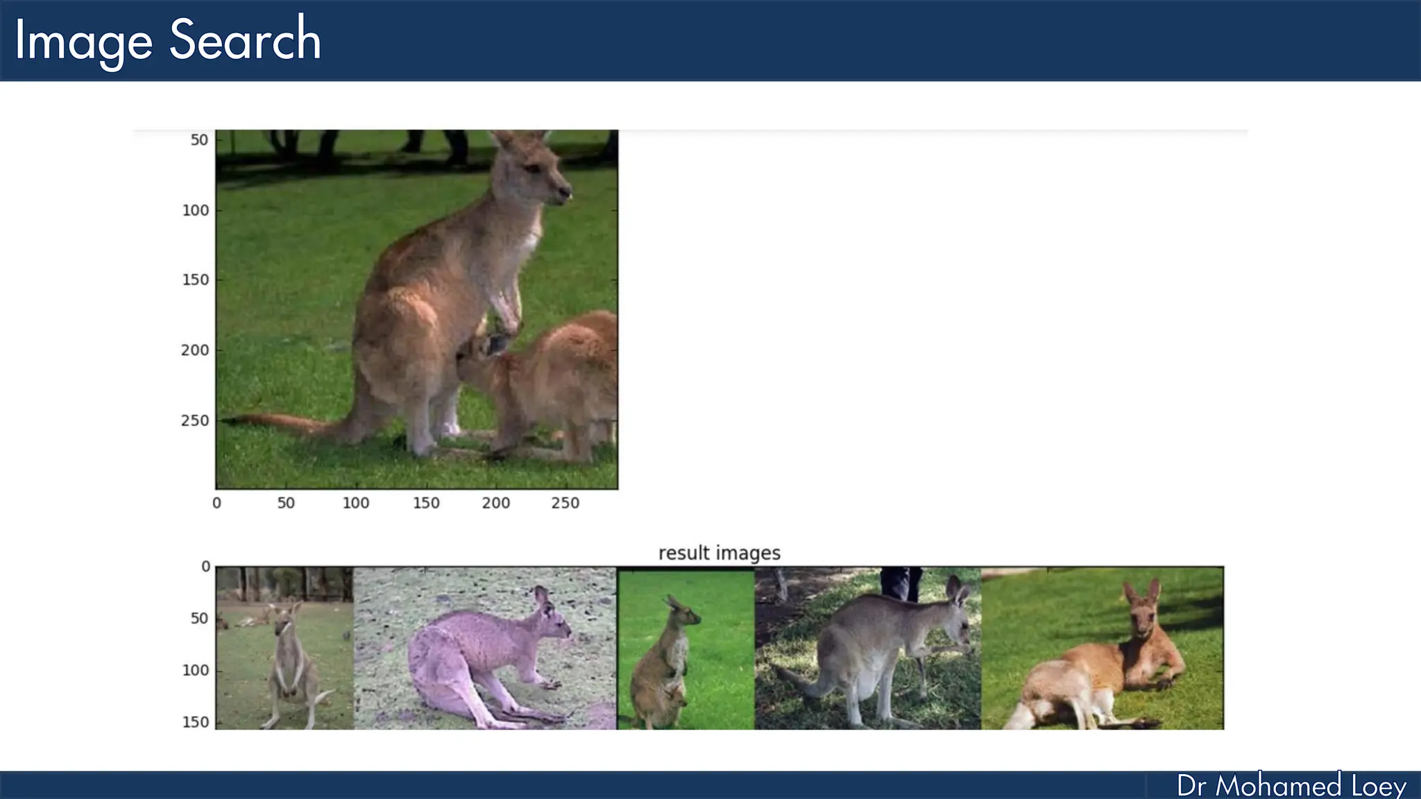Click the x-axis tick label 250 under query image
Screen dimensions: 1421x799
(565, 503)
